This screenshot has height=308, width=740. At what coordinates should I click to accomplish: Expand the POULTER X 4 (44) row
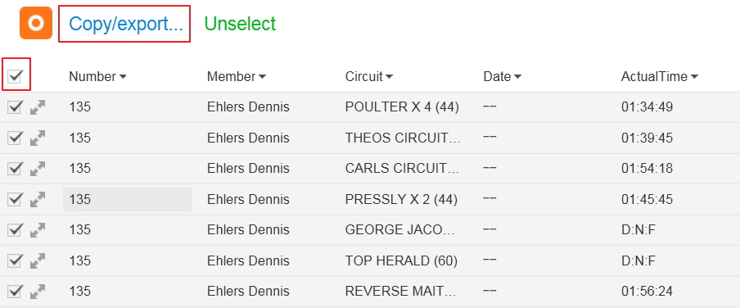click(x=38, y=107)
